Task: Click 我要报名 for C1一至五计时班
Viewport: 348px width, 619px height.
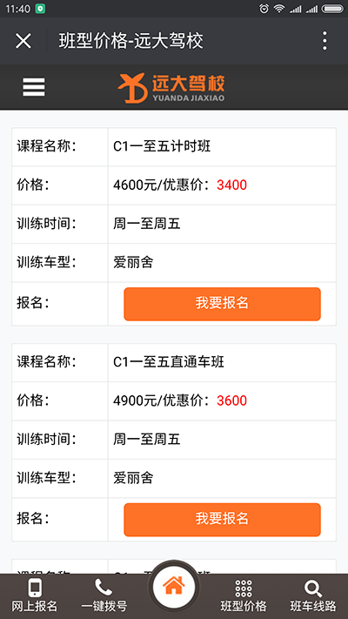Action: pyautogui.click(x=222, y=304)
